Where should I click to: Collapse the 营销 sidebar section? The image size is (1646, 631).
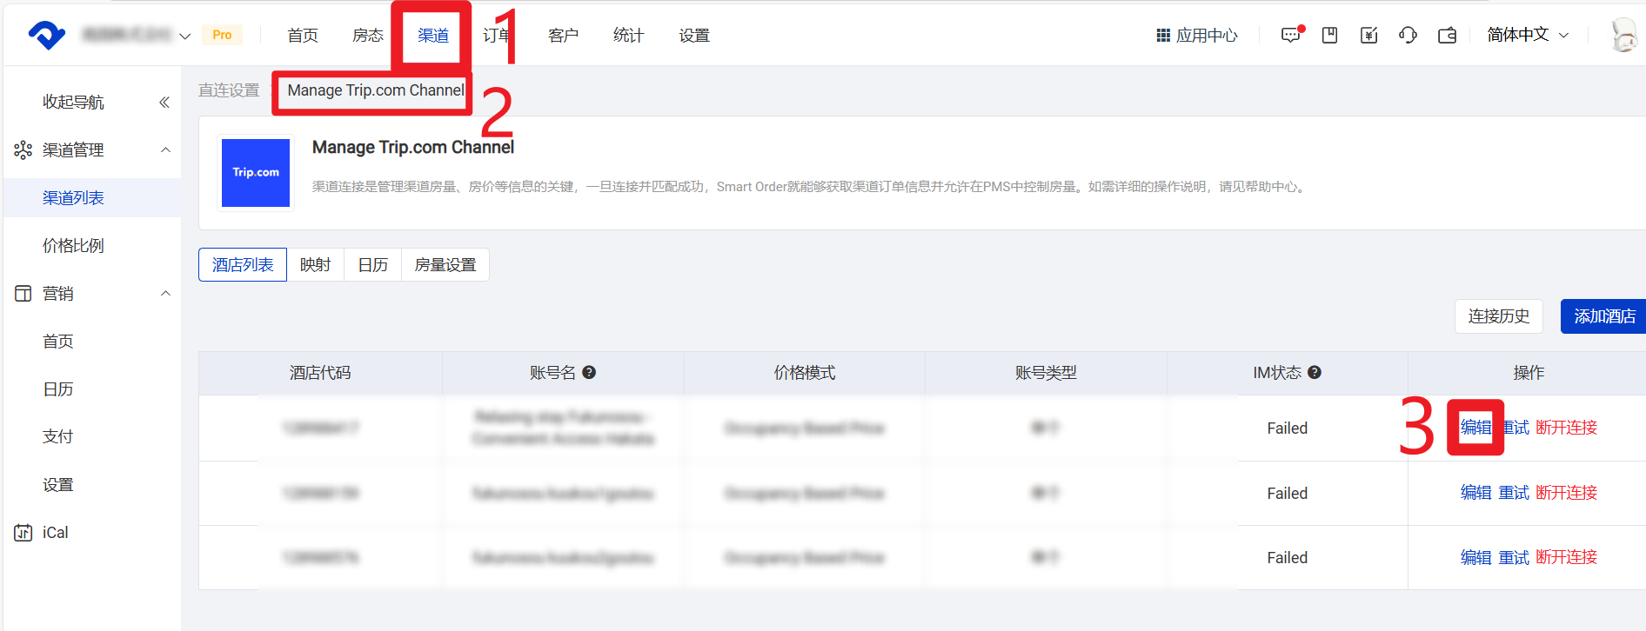(x=165, y=294)
